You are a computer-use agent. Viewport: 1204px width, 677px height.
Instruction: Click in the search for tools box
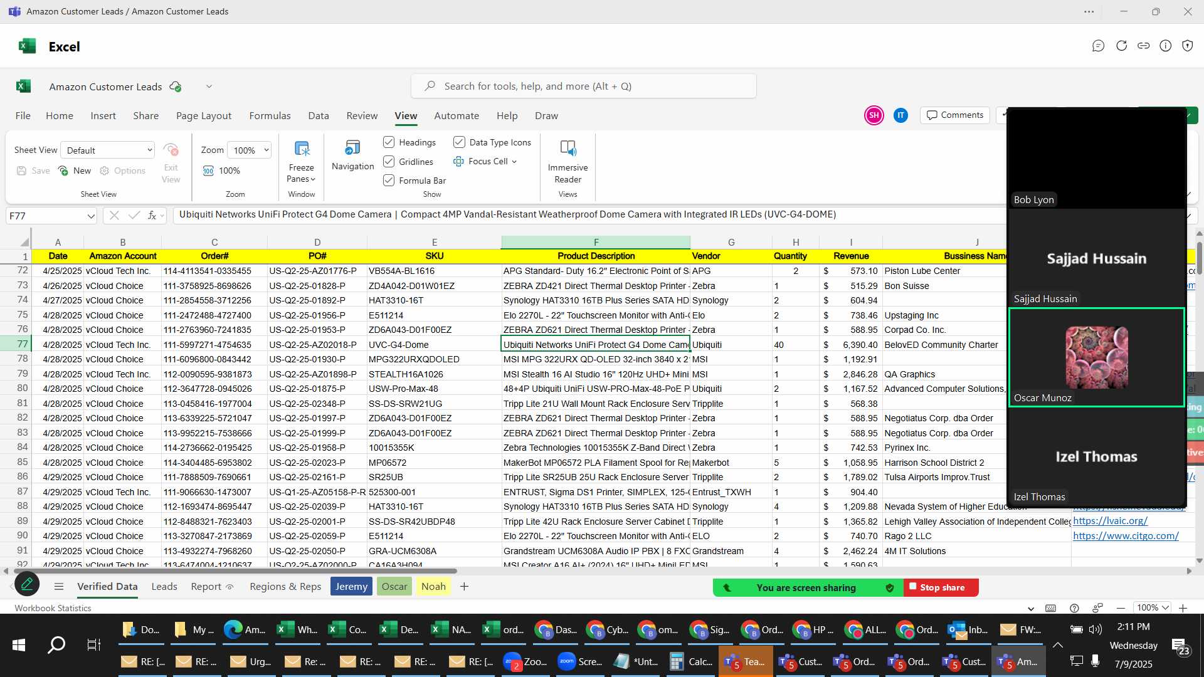[x=583, y=87]
